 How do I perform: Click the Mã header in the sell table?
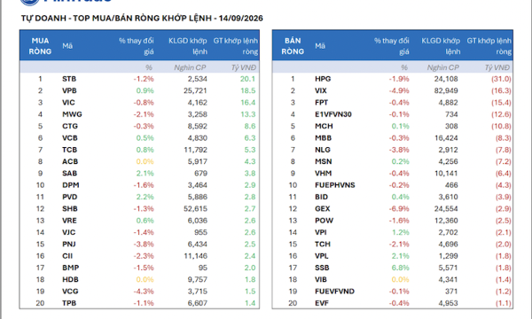320,46
